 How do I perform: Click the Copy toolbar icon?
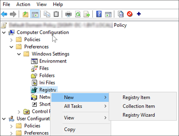[47, 14]
